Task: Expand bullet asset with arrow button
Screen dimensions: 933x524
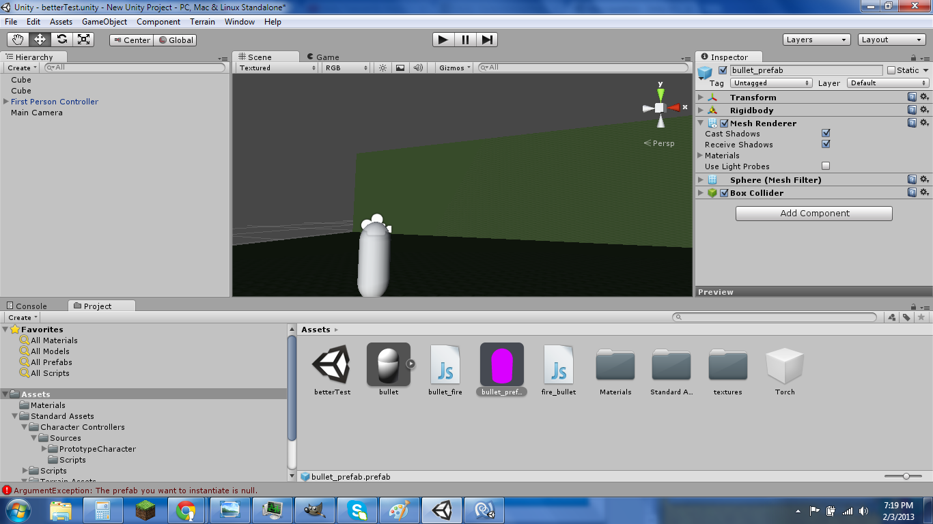Action: pyautogui.click(x=410, y=364)
